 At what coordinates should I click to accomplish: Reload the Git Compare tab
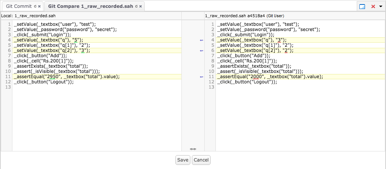click(x=136, y=6)
